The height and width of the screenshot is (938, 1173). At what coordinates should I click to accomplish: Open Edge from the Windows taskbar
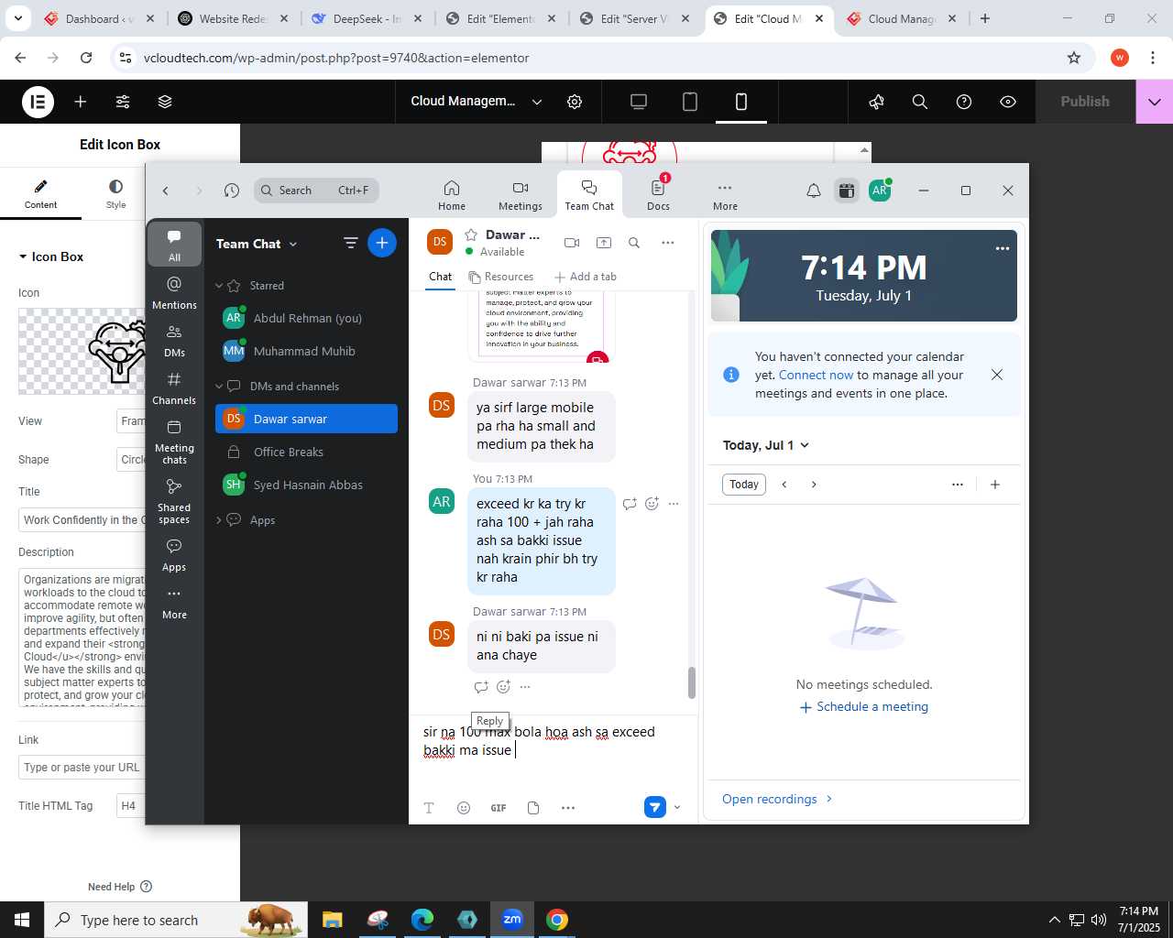[x=422, y=920]
